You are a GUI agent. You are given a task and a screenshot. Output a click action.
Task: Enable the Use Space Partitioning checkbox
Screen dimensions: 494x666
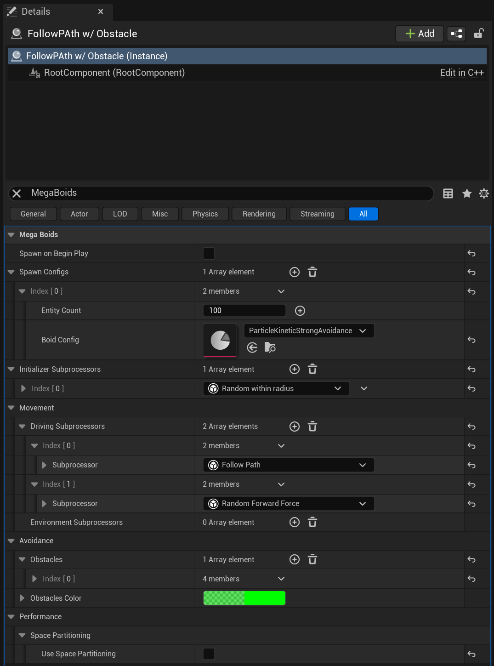click(x=209, y=654)
